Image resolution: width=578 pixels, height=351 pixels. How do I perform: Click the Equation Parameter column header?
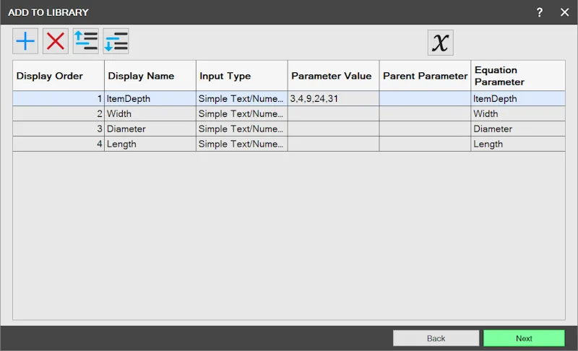518,76
